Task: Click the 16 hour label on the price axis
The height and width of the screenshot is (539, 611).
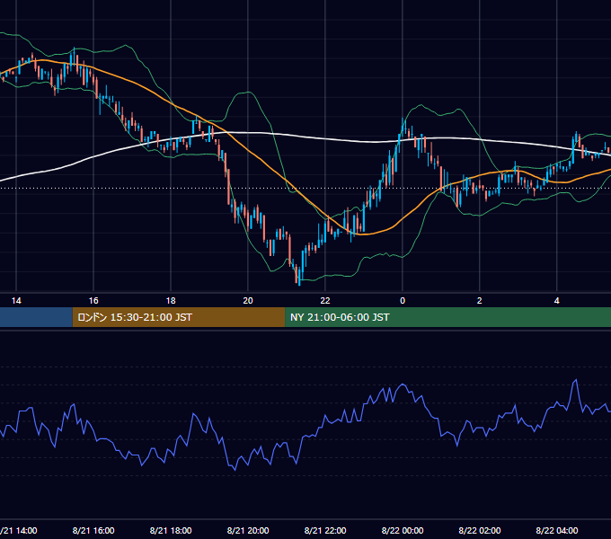Action: (93, 301)
